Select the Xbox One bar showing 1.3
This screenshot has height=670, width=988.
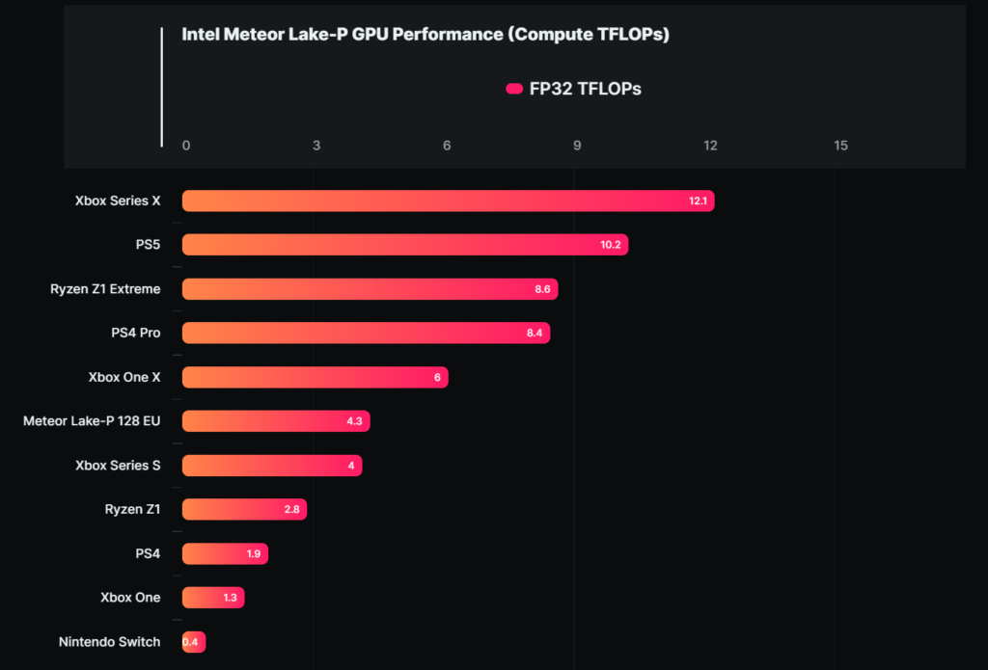pyautogui.click(x=213, y=597)
